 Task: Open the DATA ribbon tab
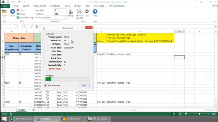pos(67,6)
